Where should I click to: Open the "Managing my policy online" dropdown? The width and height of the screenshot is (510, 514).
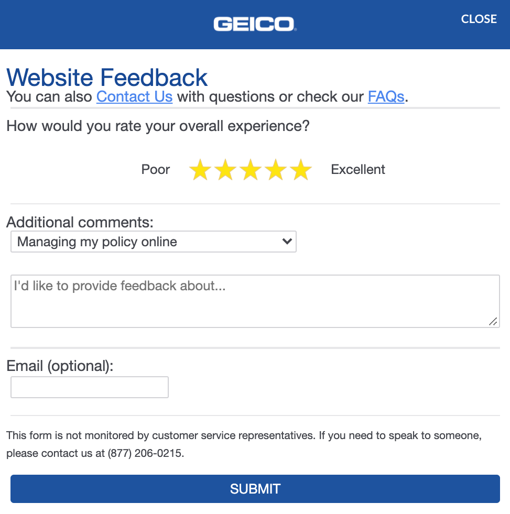(153, 242)
